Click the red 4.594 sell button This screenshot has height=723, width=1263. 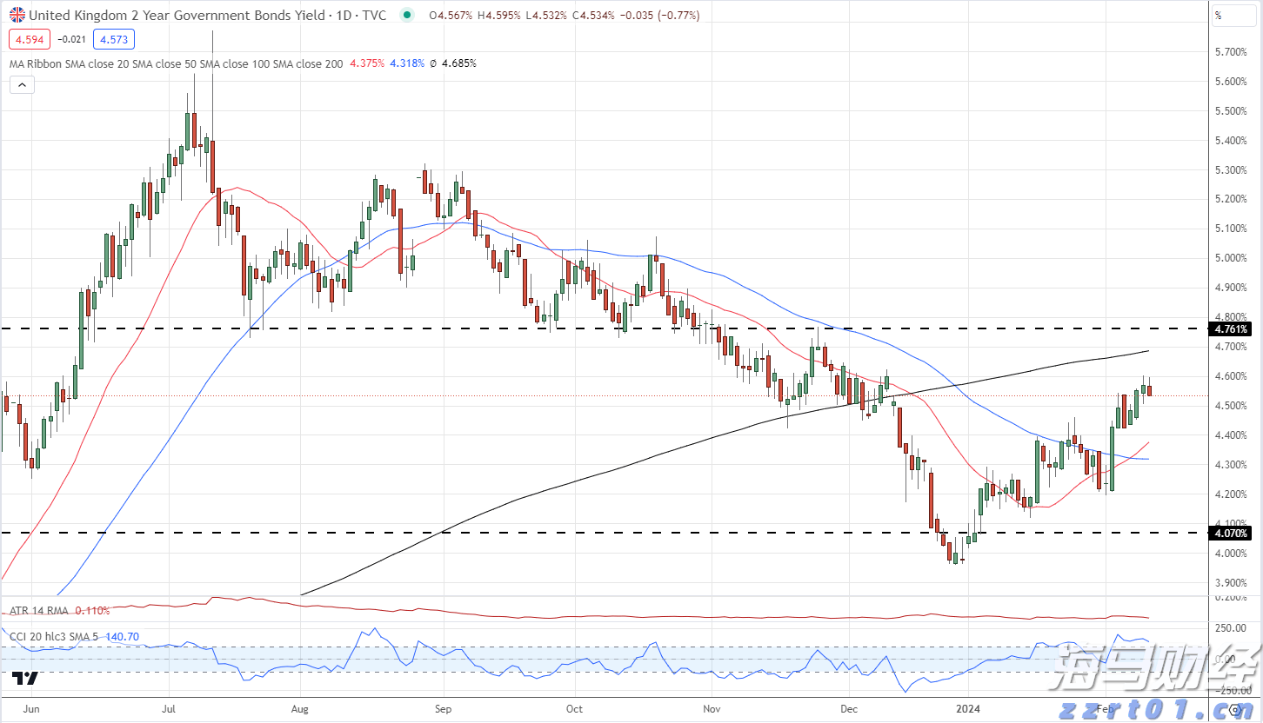coord(30,39)
